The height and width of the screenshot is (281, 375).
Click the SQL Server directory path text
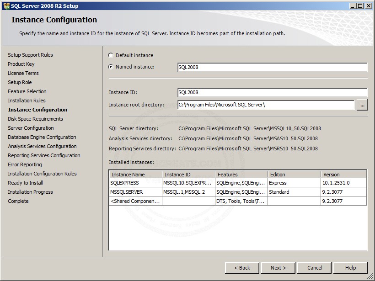pos(249,128)
